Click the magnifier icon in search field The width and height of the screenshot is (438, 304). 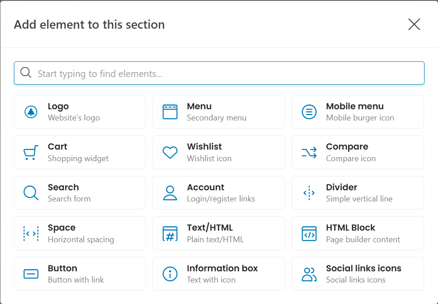click(x=26, y=73)
